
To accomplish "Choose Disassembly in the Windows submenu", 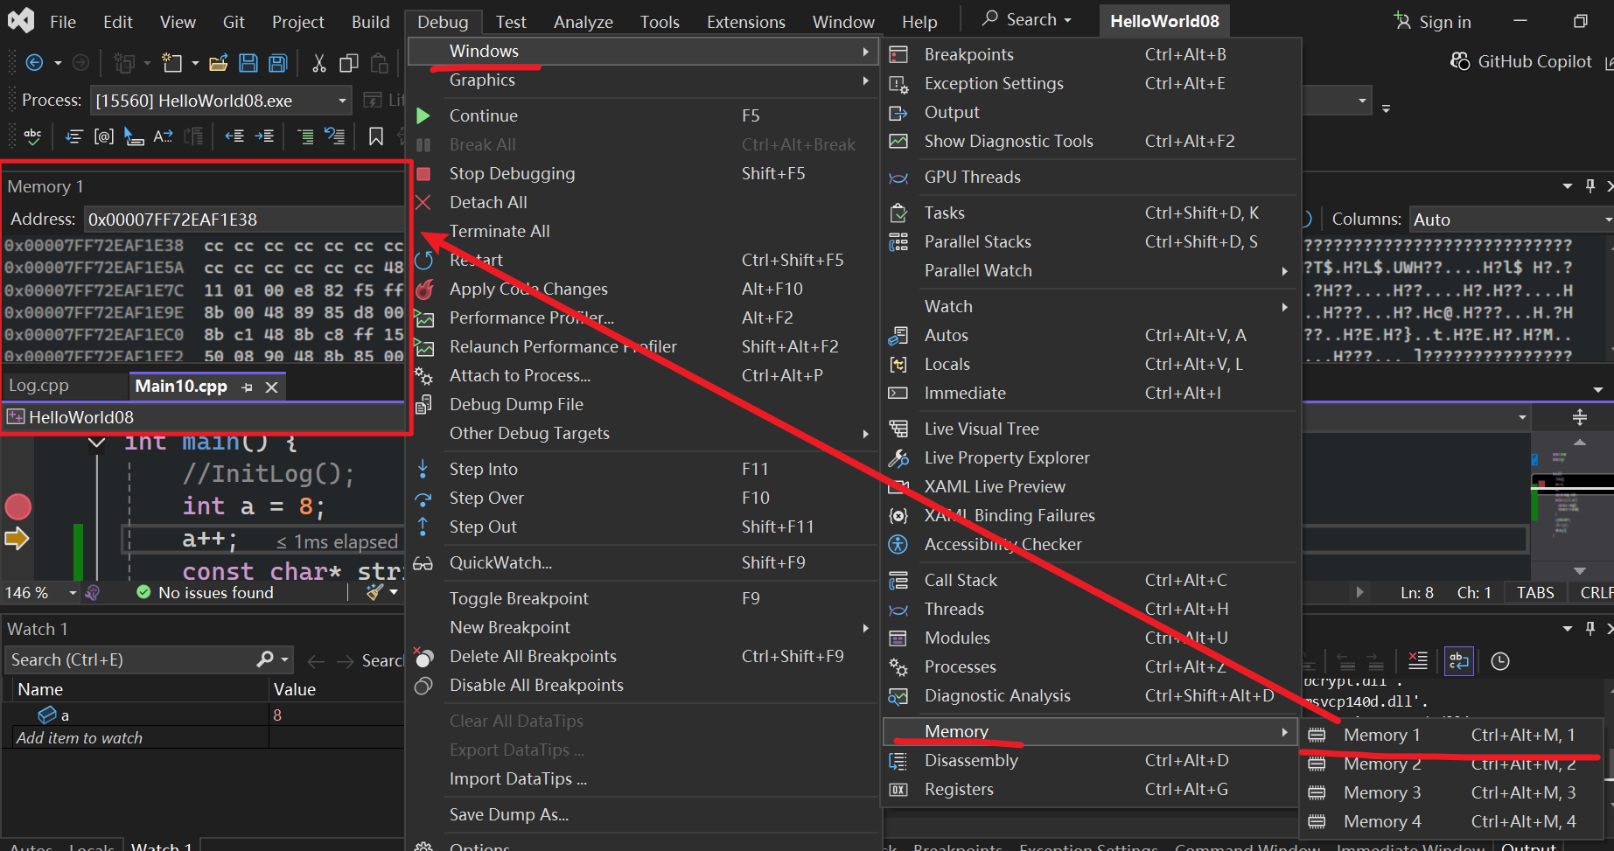I will (971, 761).
